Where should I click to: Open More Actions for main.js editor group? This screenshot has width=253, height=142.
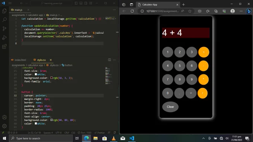(114, 10)
